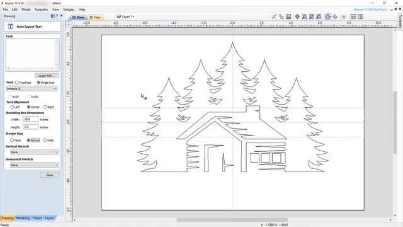Screen dimensions: 403x227
Task: Click the Larger Edit button
Action: click(47, 76)
